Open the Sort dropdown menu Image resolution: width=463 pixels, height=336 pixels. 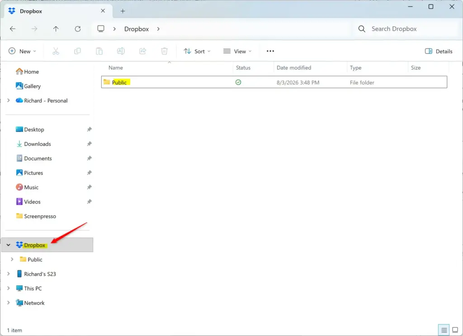point(197,51)
